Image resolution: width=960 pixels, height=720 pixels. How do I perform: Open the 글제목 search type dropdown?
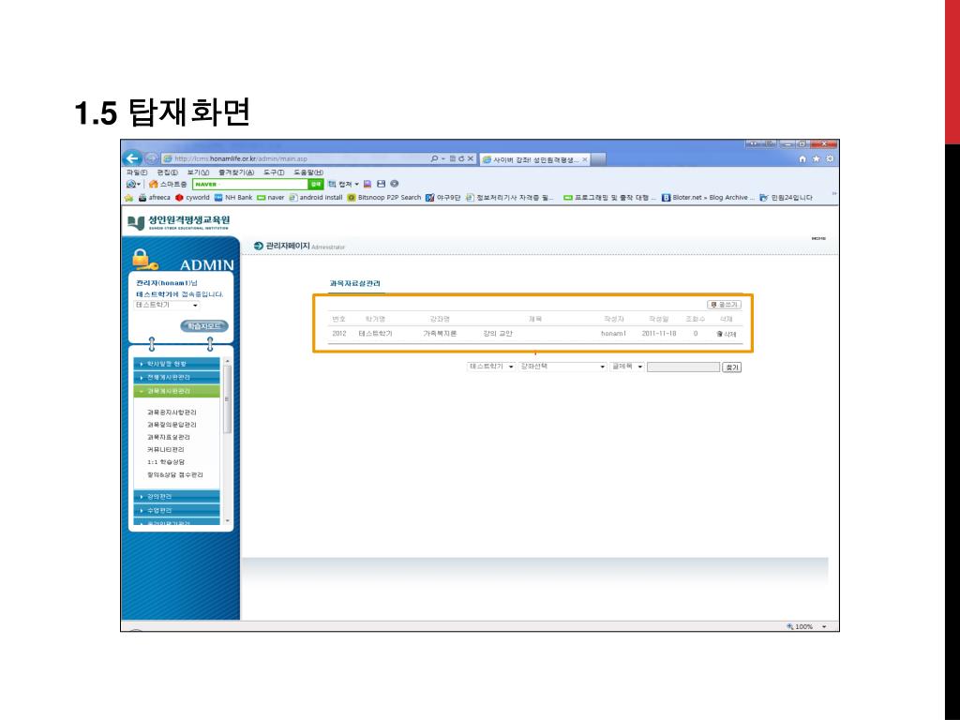click(x=627, y=367)
